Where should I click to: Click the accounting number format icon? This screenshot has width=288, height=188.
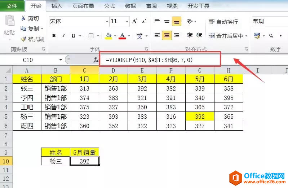click(x=257, y=36)
